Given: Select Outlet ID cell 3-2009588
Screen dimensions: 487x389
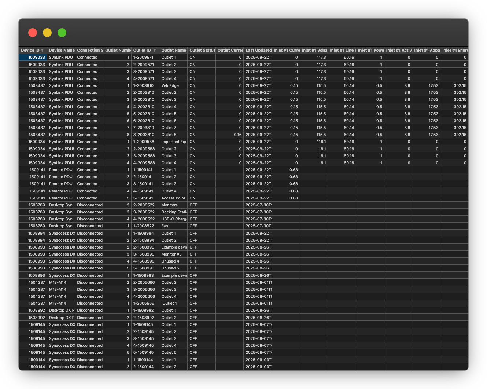Looking at the screenshot, I should 145,156.
